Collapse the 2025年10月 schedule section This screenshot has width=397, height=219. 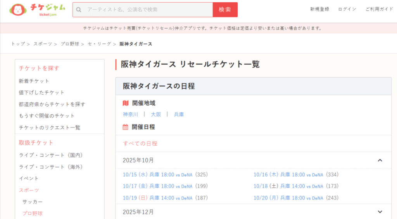(x=380, y=160)
